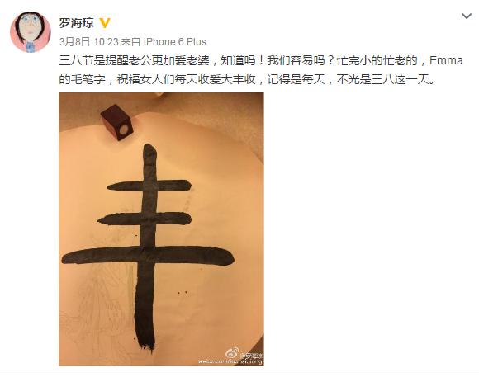Viewport: 479px width, 377px height.
Task: Open the 3月8日 10:23 timestamp link
Action: pos(88,42)
